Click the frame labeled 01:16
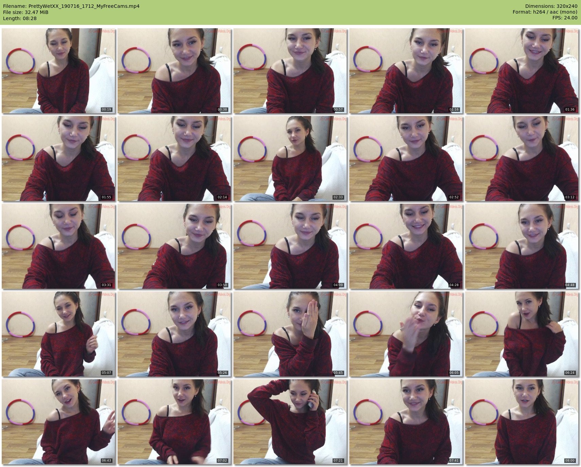This screenshot has height=467, width=581. (406, 71)
